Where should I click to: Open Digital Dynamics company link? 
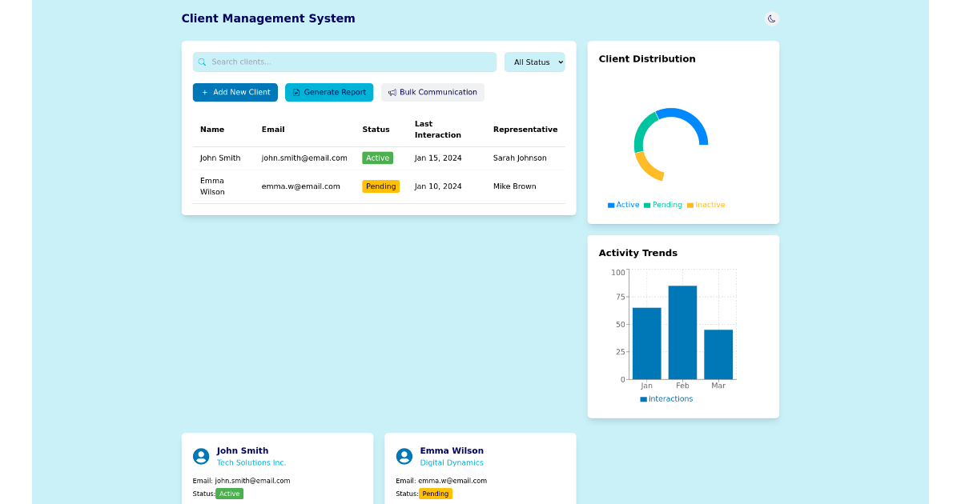pos(452,462)
